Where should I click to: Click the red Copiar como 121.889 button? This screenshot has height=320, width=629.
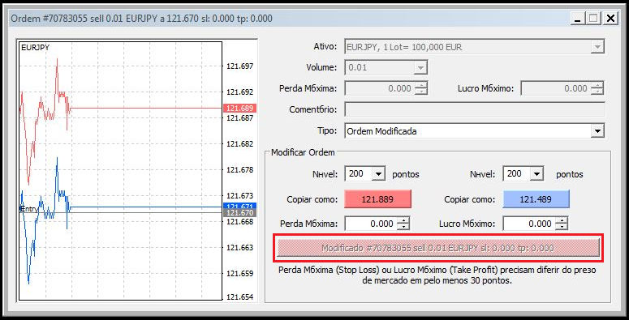(x=377, y=199)
